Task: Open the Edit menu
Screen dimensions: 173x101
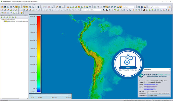Action: pyautogui.click(x=6, y=4)
